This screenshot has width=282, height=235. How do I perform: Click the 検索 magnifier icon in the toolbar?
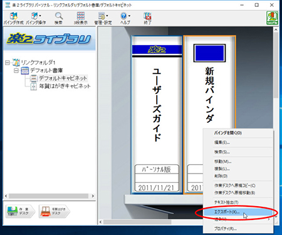click(x=59, y=16)
